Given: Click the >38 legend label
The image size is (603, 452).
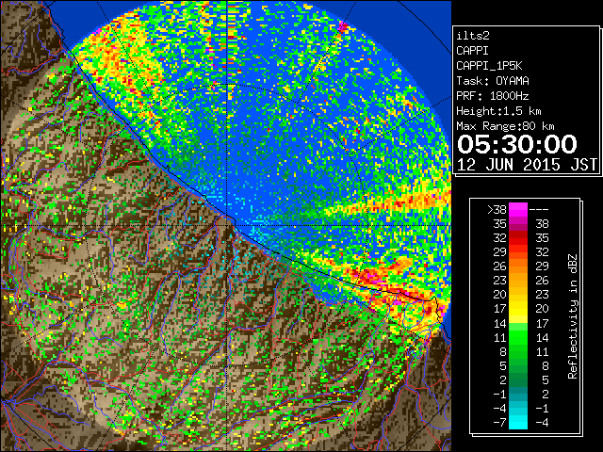Looking at the screenshot, I should [x=497, y=210].
